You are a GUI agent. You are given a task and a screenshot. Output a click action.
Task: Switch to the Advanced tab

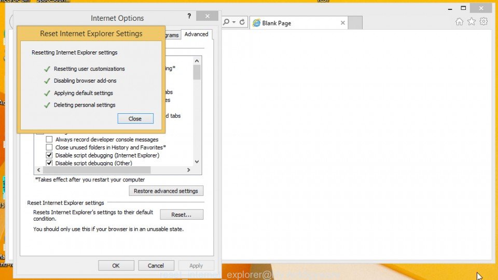click(196, 34)
